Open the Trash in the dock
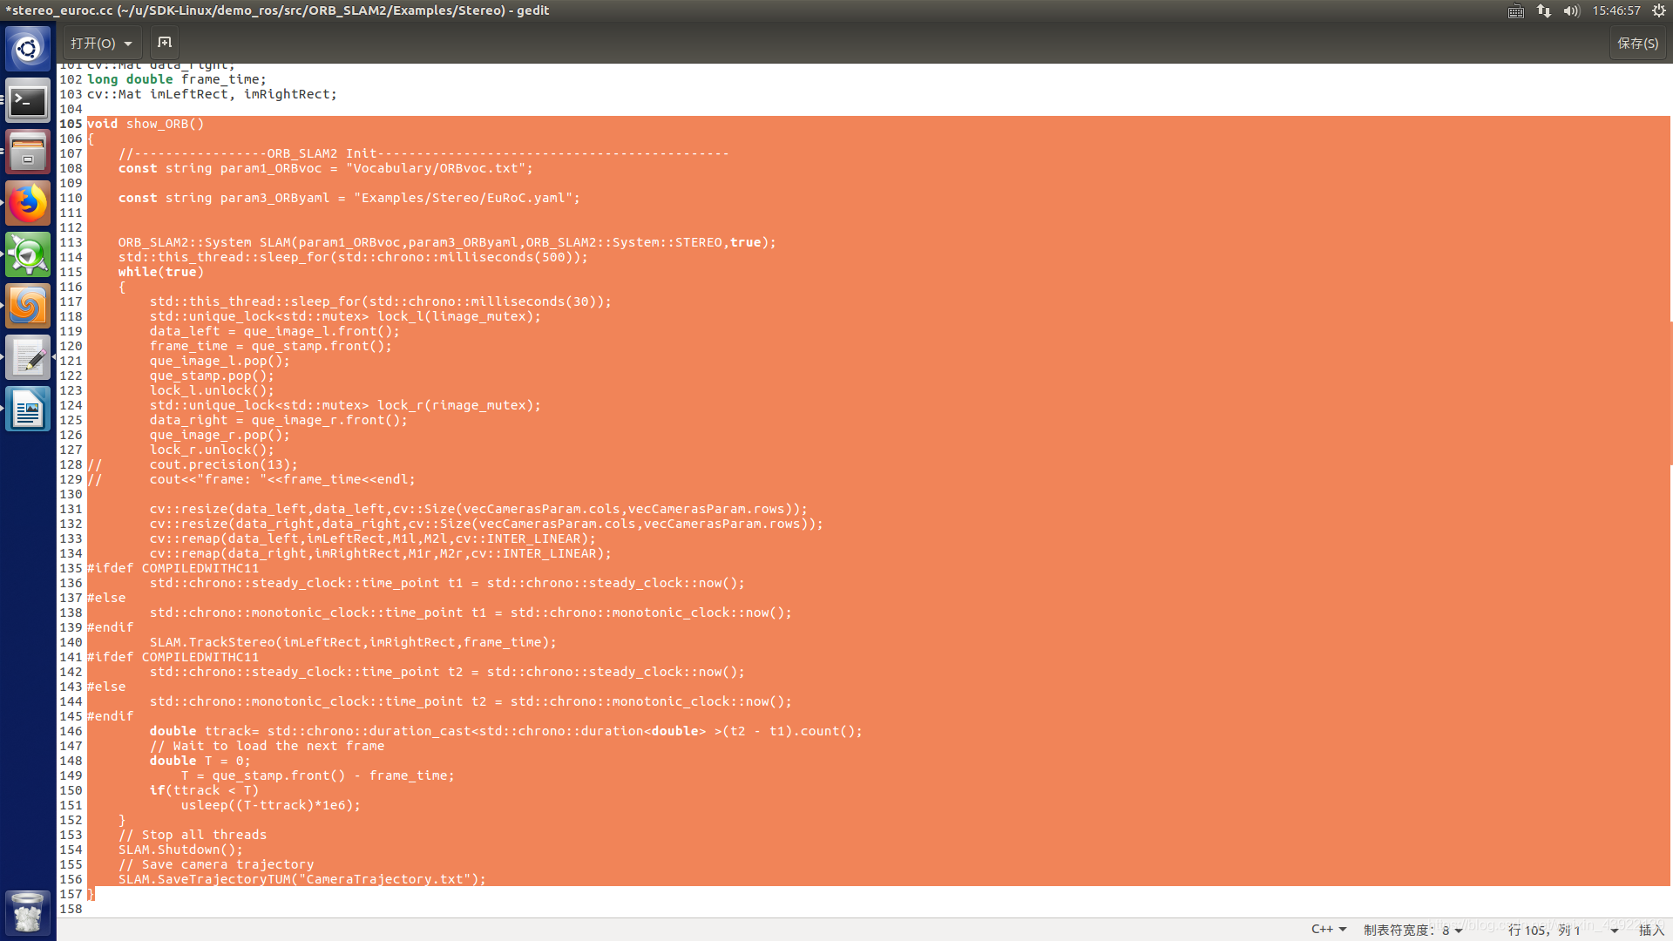 click(x=28, y=912)
